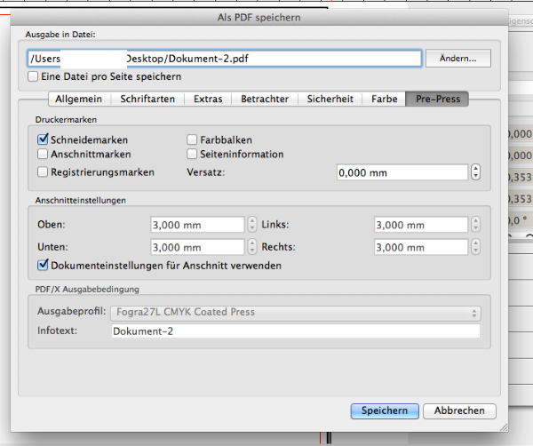Enable the Anschnittmarken checkbox
The height and width of the screenshot is (446, 533).
[x=43, y=155]
